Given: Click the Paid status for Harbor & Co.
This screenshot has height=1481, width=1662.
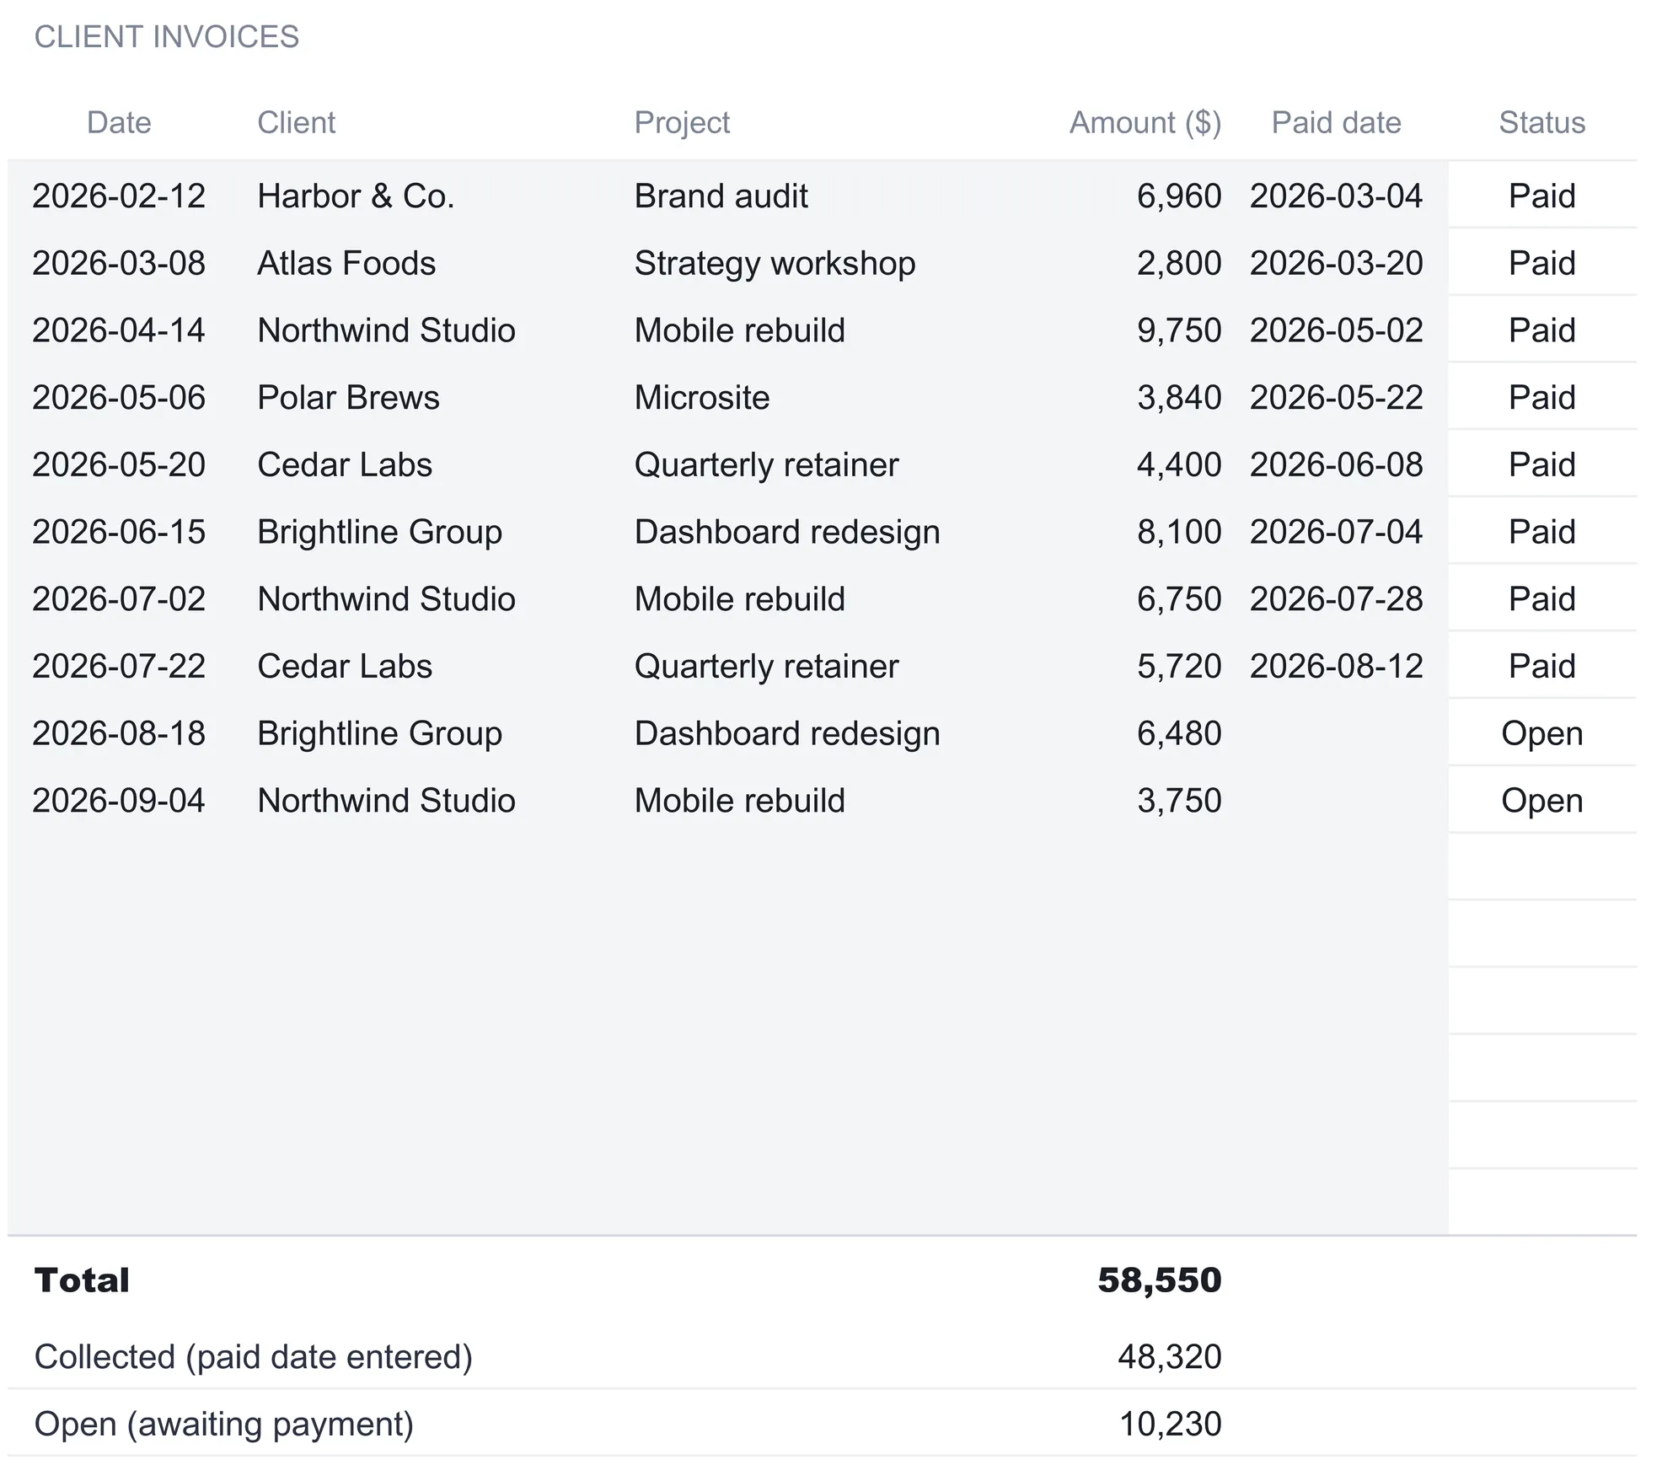Looking at the screenshot, I should coord(1541,196).
